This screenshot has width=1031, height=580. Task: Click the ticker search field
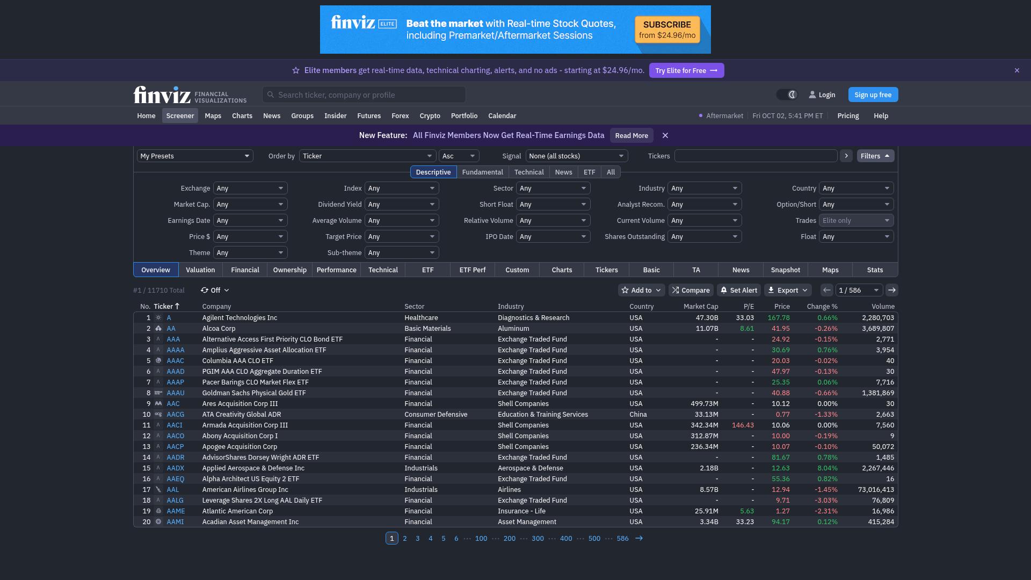(364, 95)
